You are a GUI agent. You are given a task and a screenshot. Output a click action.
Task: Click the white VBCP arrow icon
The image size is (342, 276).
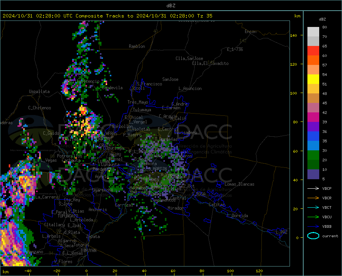[313, 188]
